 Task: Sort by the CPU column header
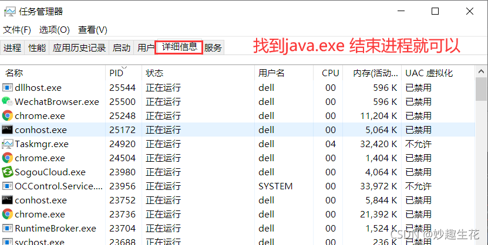coord(328,73)
